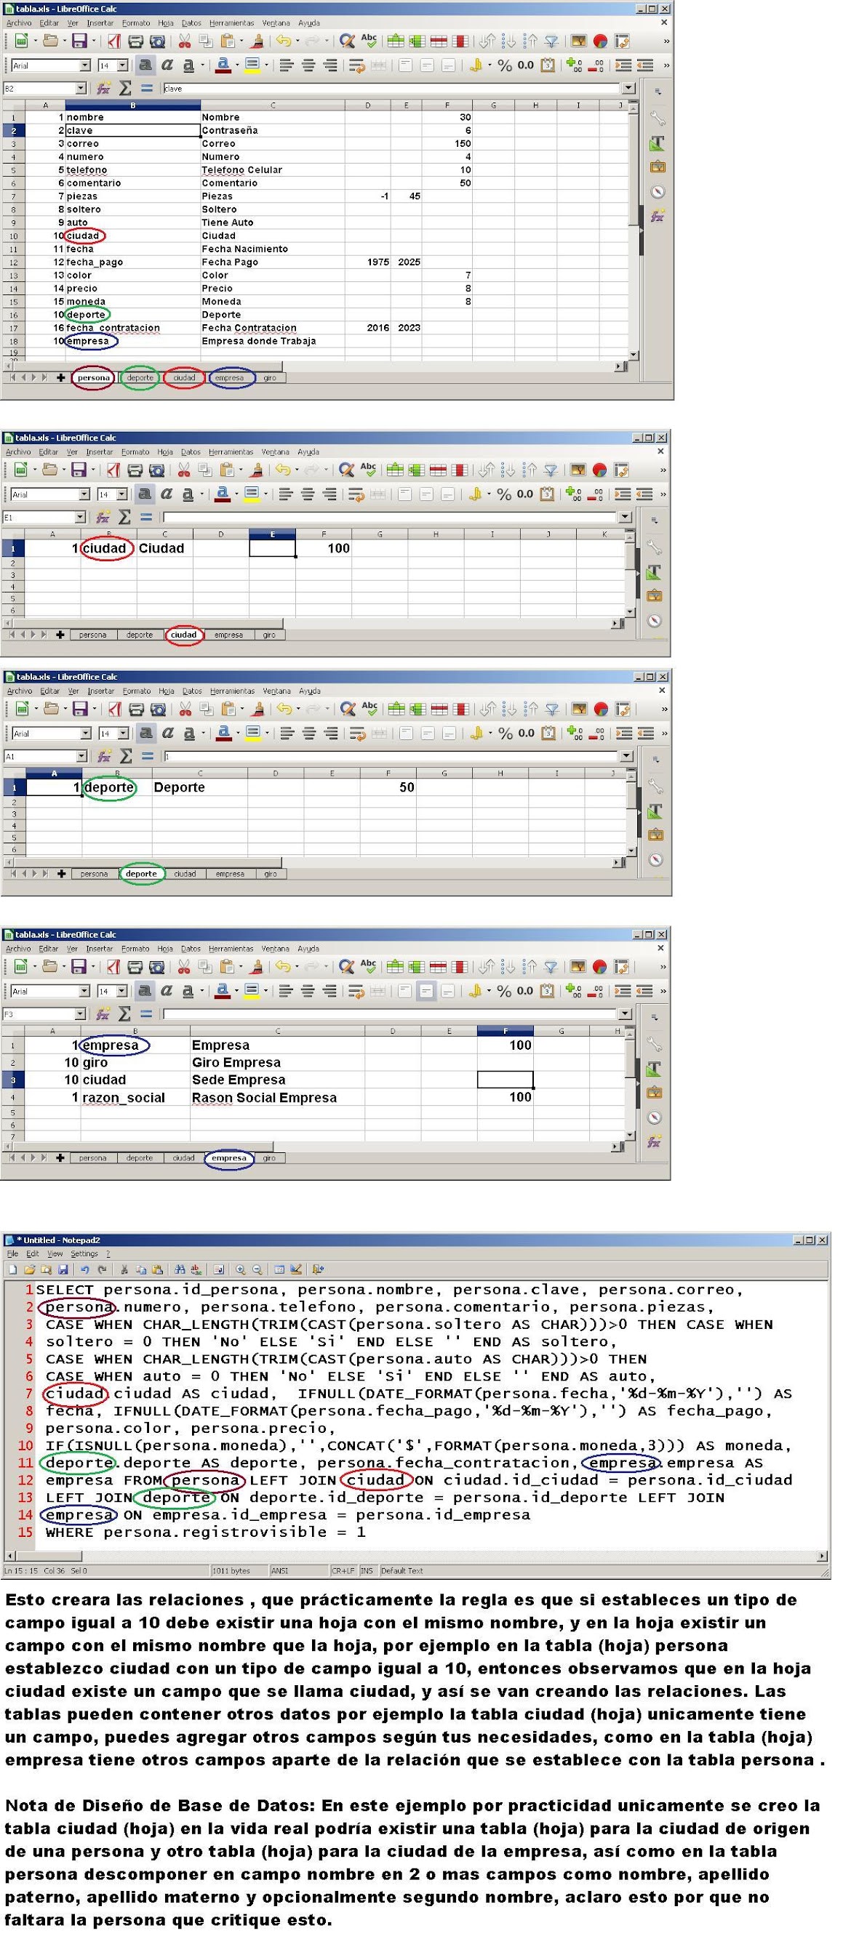This screenshot has height=1936, width=859.
Task: Click Zoom In icon in Notepad2 toolbar
Action: tap(240, 1269)
